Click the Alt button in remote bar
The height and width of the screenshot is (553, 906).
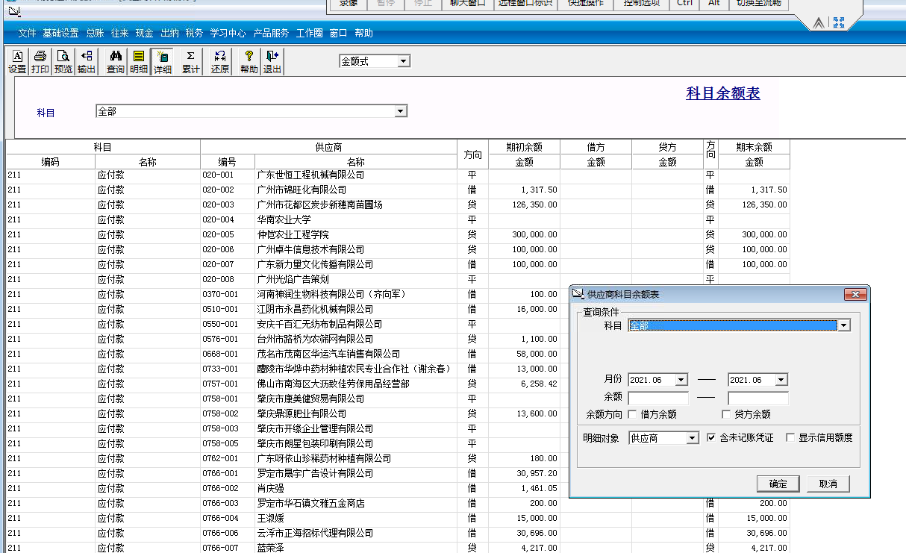coord(714,4)
